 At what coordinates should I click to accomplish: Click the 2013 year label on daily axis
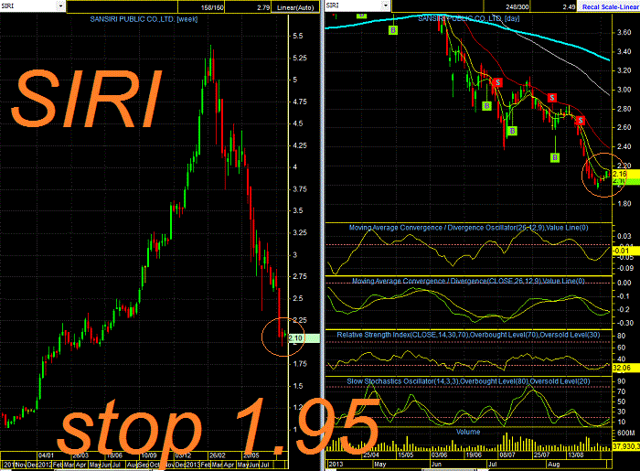click(336, 464)
